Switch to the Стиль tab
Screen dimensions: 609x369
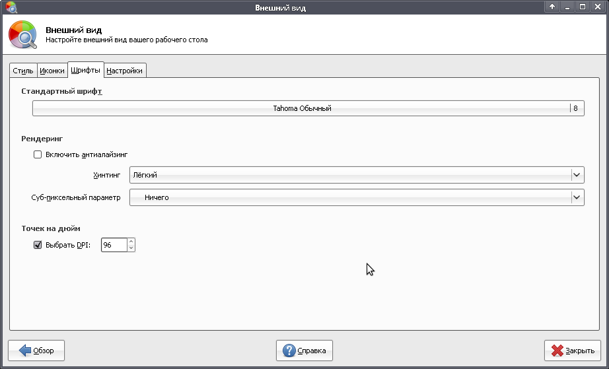23,71
